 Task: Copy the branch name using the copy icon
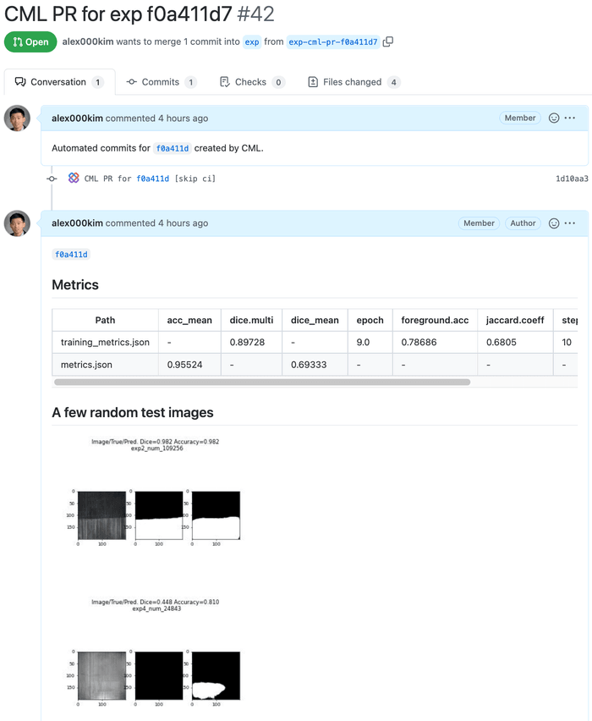point(388,41)
